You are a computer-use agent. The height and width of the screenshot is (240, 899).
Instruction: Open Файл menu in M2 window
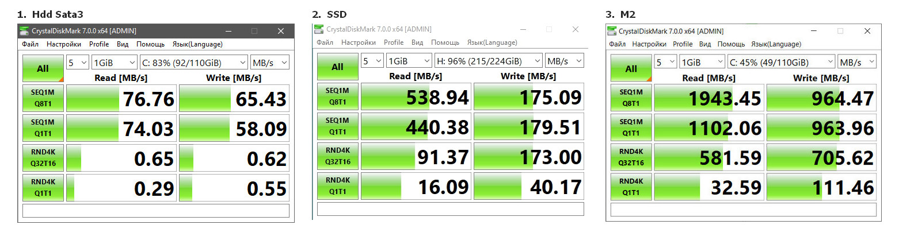pos(618,44)
